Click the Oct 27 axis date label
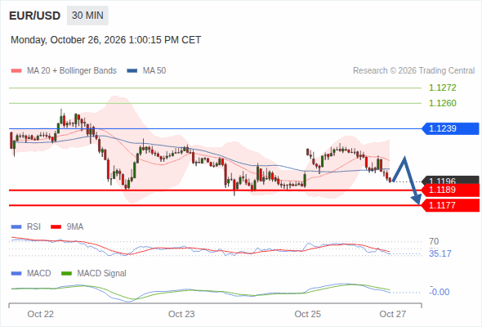Screen dimensions: 482x327 click(393, 314)
